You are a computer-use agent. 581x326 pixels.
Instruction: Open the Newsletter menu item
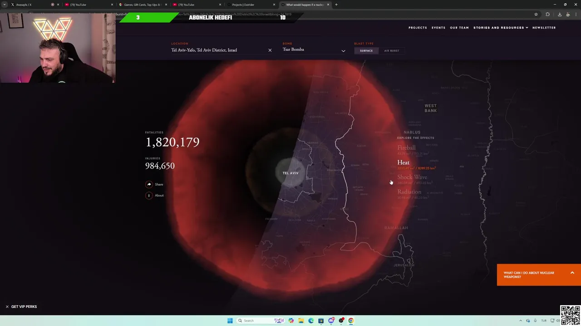544,28
